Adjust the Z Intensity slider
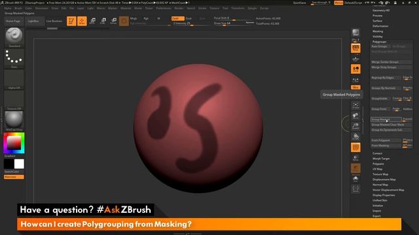This screenshot has width=419, height=235. click(x=191, y=23)
